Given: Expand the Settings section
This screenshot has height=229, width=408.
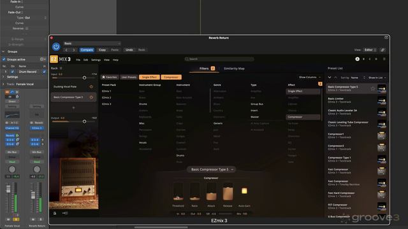Looking at the screenshot, I should [3, 77].
